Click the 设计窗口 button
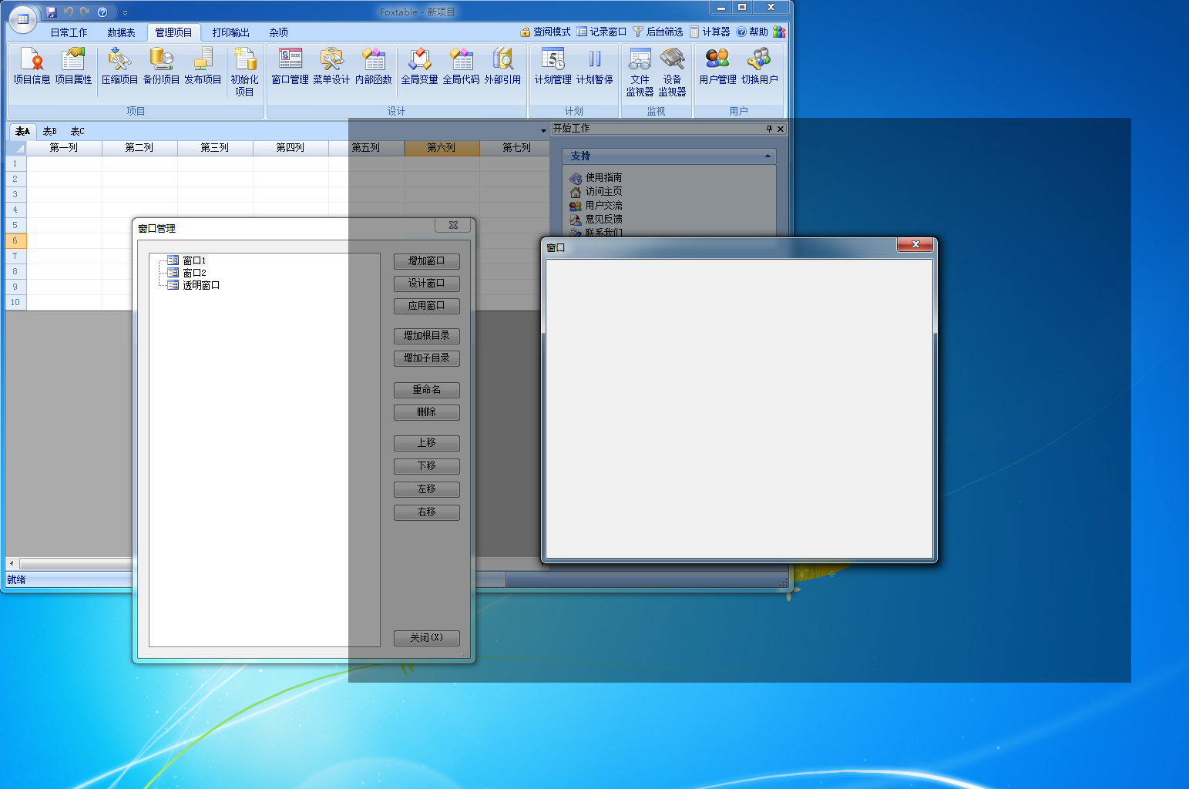 (x=426, y=284)
